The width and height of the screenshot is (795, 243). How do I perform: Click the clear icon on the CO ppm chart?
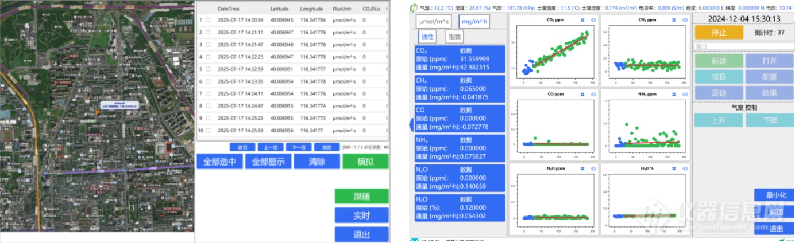tap(593, 94)
